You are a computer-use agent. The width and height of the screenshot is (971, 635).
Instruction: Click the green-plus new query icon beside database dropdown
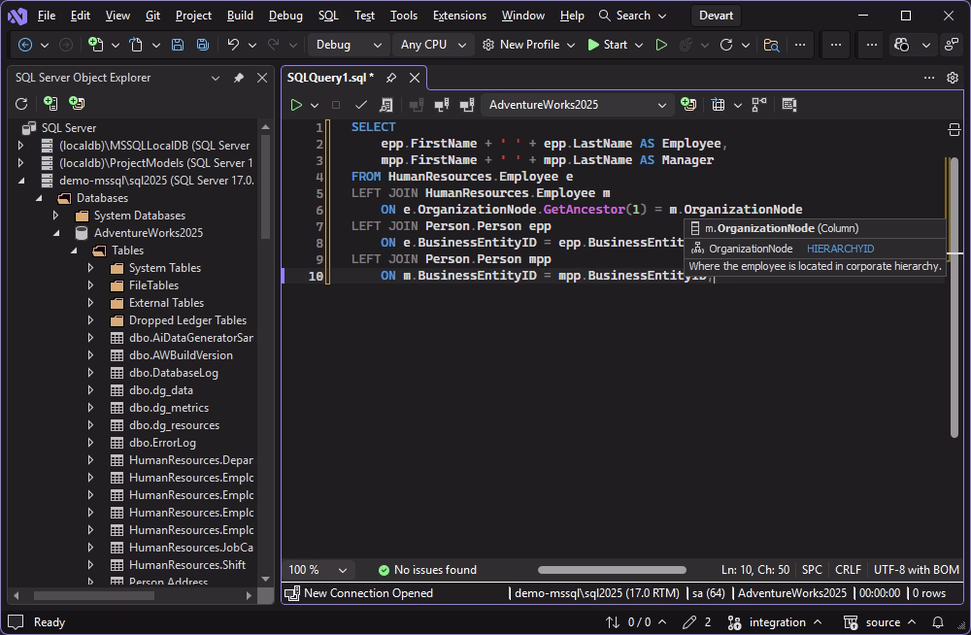688,104
